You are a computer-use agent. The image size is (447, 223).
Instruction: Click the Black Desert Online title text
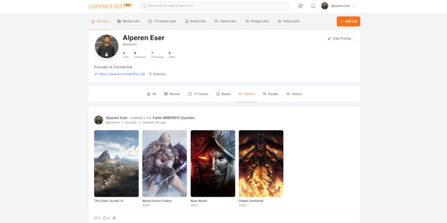click(157, 201)
